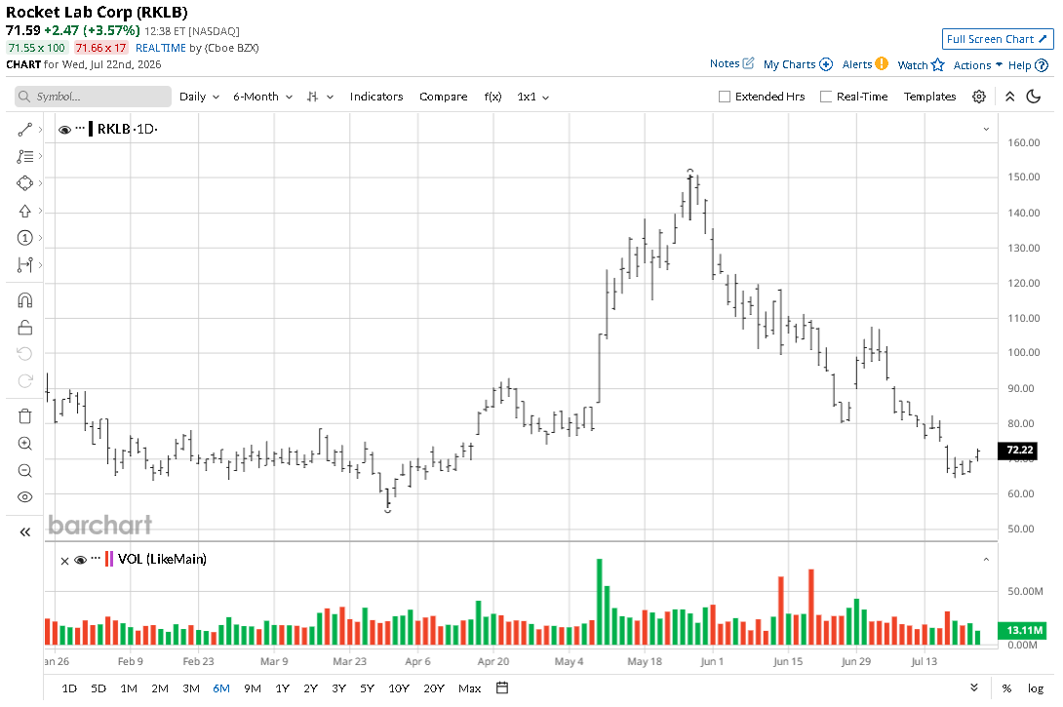The image size is (1063, 707).
Task: Select the arrow marker tool
Action: [x=24, y=211]
